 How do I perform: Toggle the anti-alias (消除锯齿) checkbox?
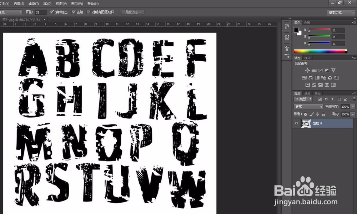(x=52, y=12)
